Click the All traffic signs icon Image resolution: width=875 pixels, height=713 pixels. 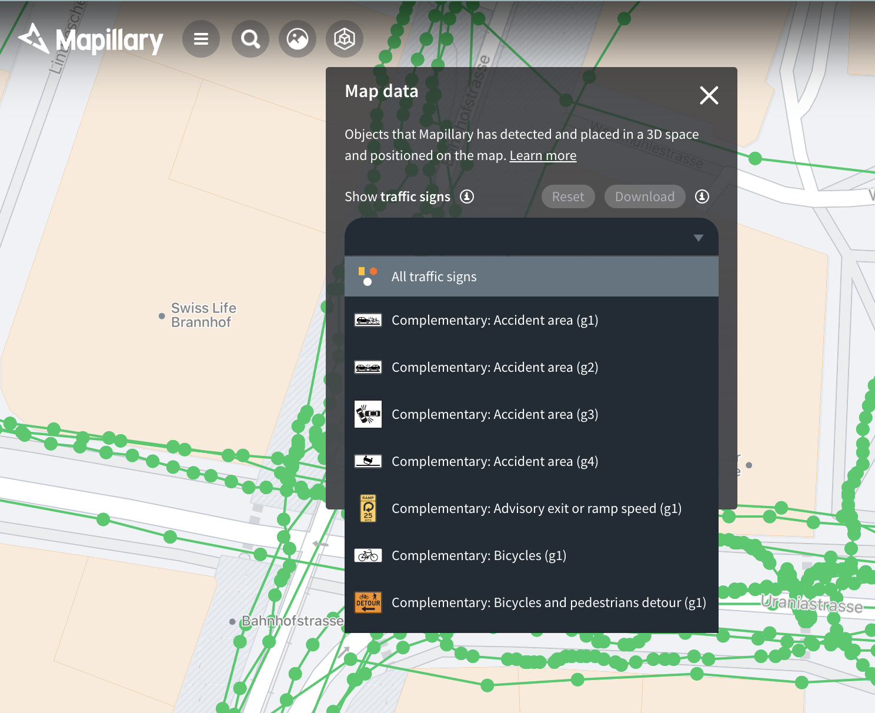[x=368, y=276]
